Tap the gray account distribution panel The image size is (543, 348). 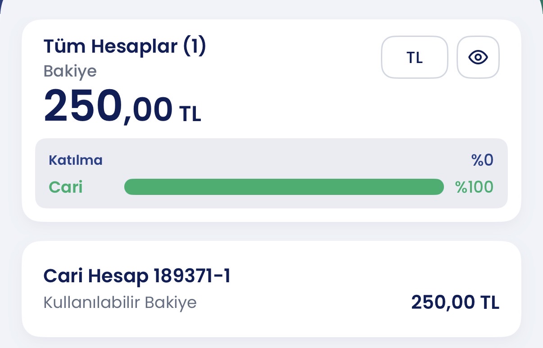(x=271, y=173)
